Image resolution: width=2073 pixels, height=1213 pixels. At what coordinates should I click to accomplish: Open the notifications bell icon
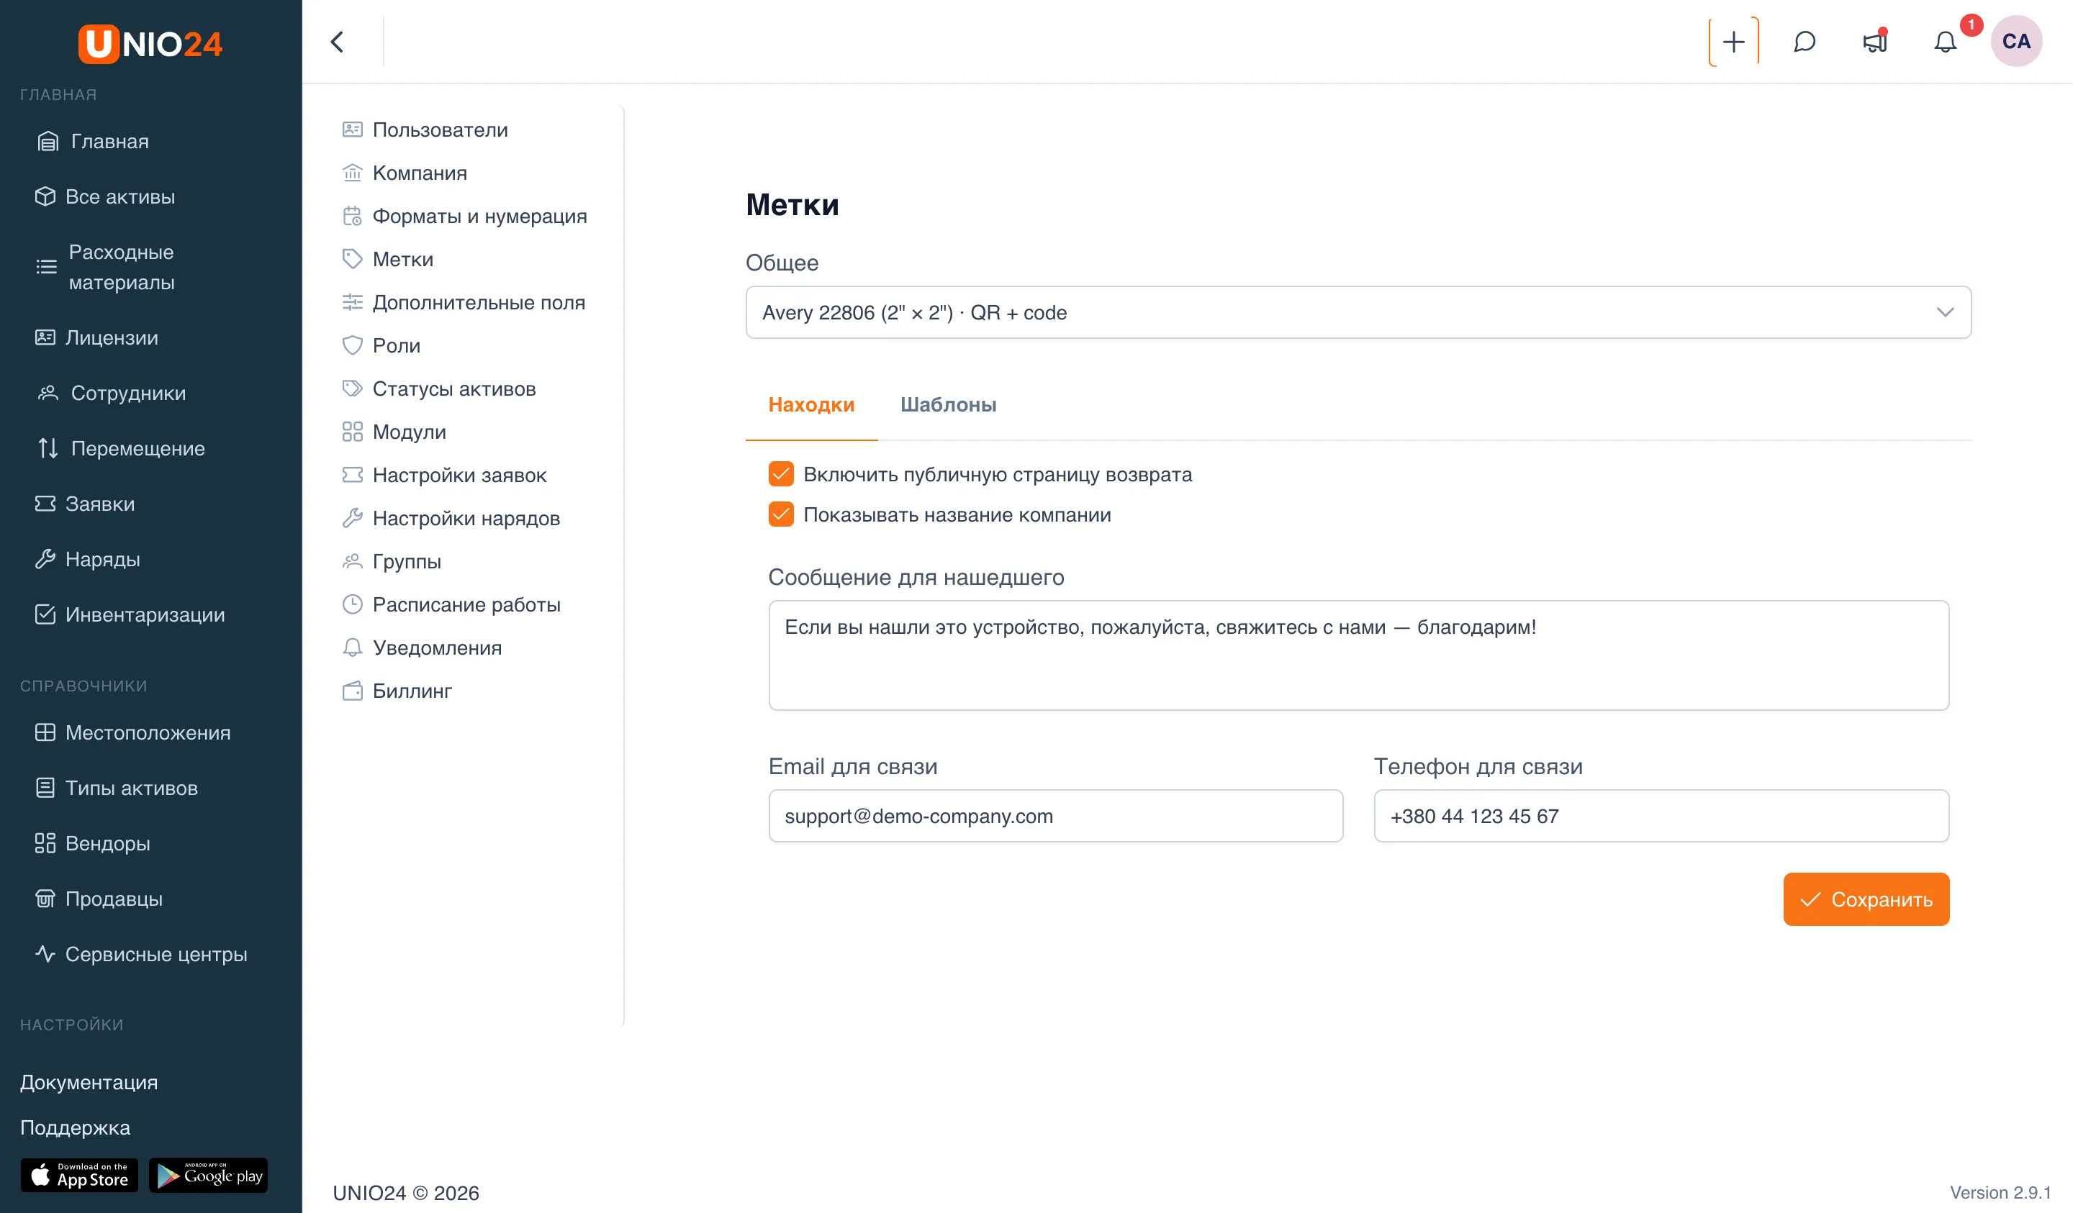tap(1945, 42)
